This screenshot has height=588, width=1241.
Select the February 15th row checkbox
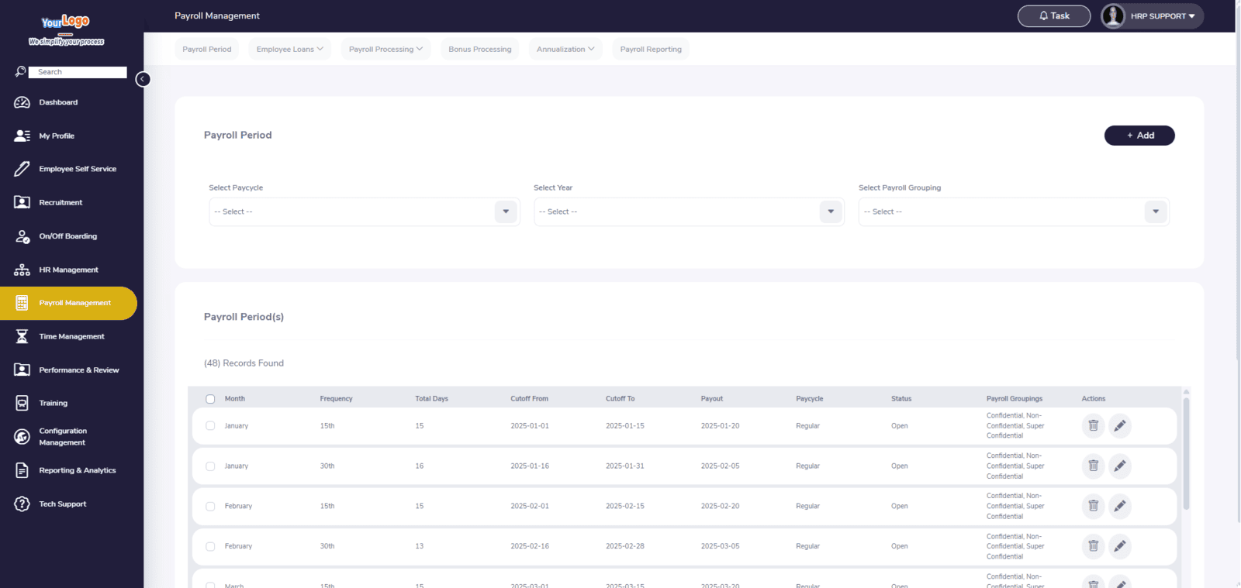210,506
